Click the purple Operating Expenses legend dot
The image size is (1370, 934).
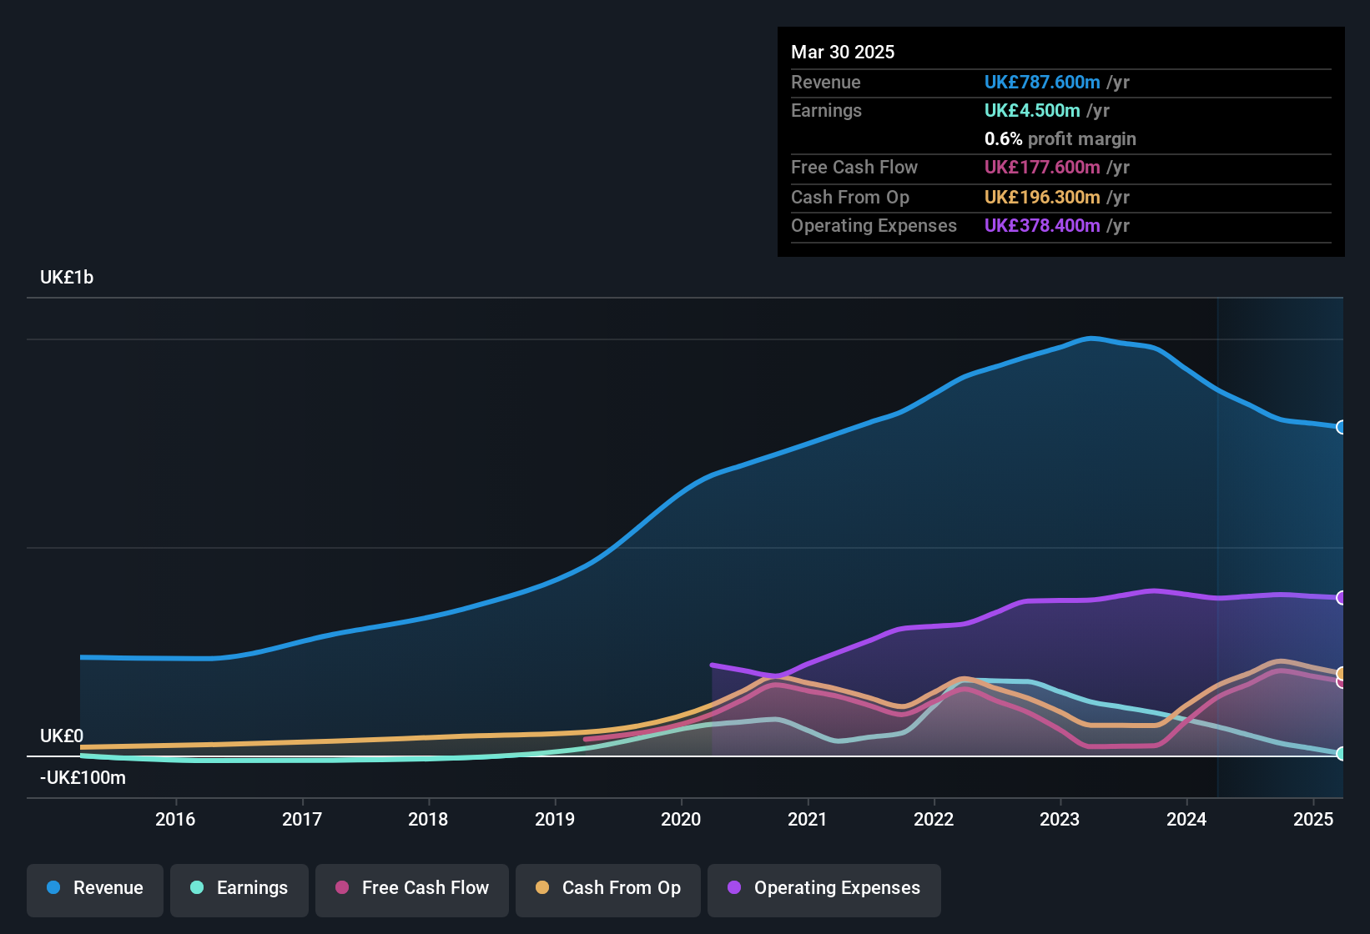pos(734,889)
